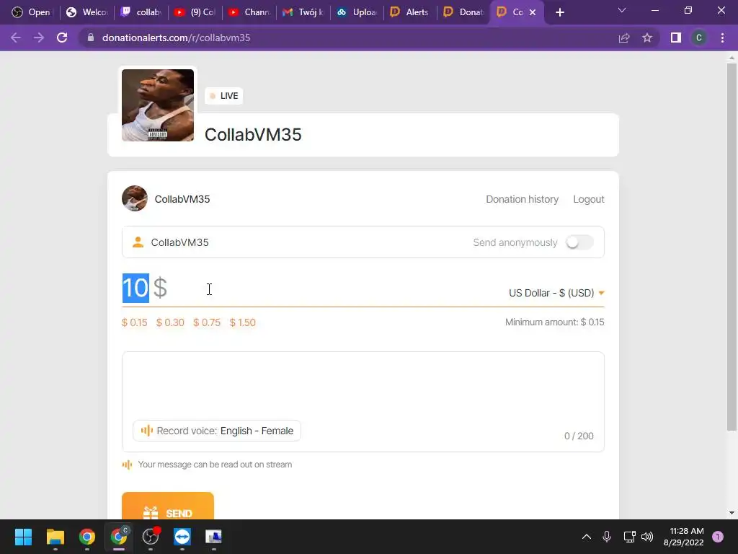Switch to the Twitch 'collab' tab
738x554 pixels.
141,12
